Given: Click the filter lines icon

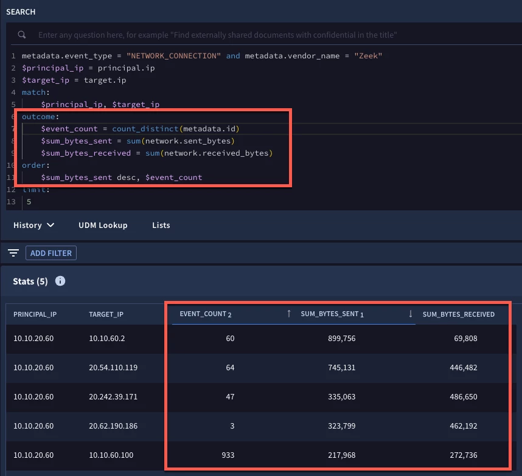Looking at the screenshot, I should tap(13, 253).
